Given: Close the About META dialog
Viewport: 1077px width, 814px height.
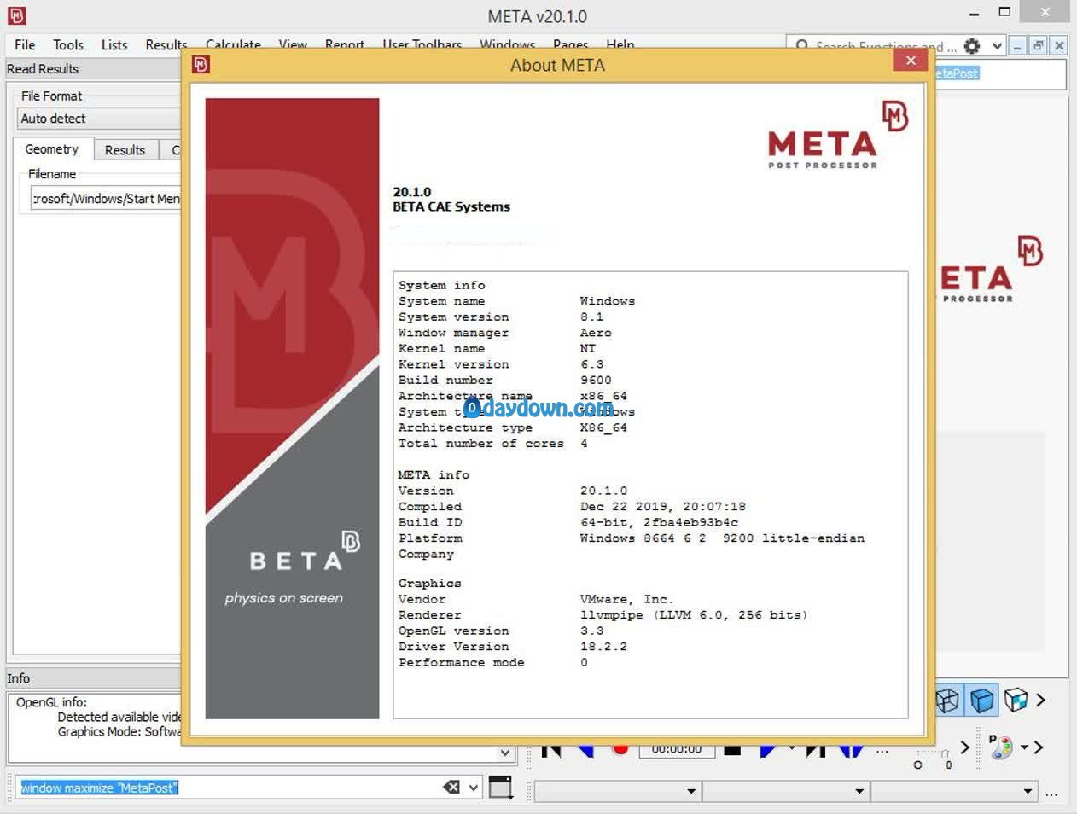Looking at the screenshot, I should (911, 61).
